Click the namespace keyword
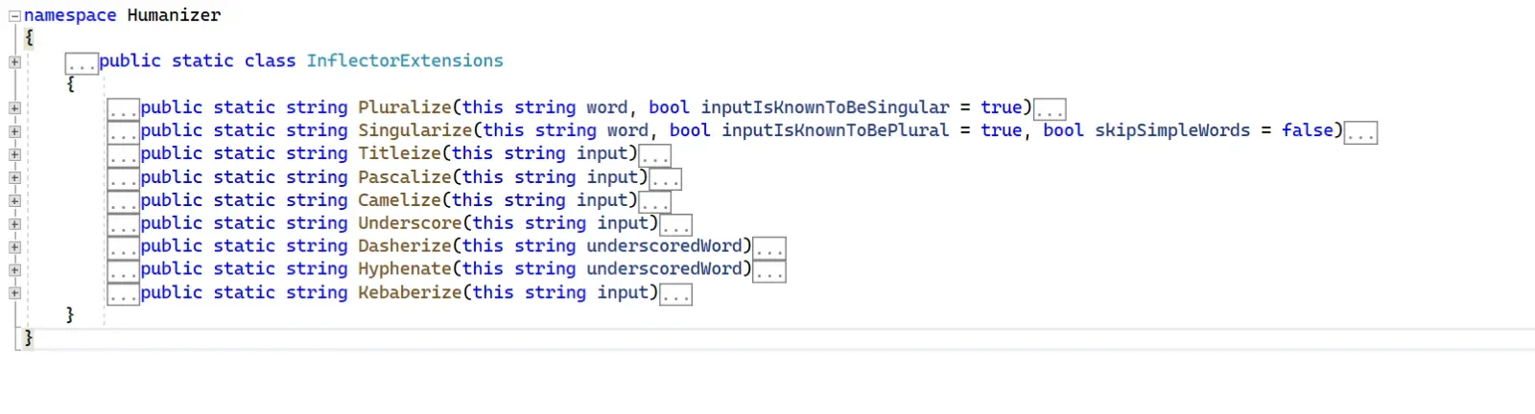 tap(70, 15)
